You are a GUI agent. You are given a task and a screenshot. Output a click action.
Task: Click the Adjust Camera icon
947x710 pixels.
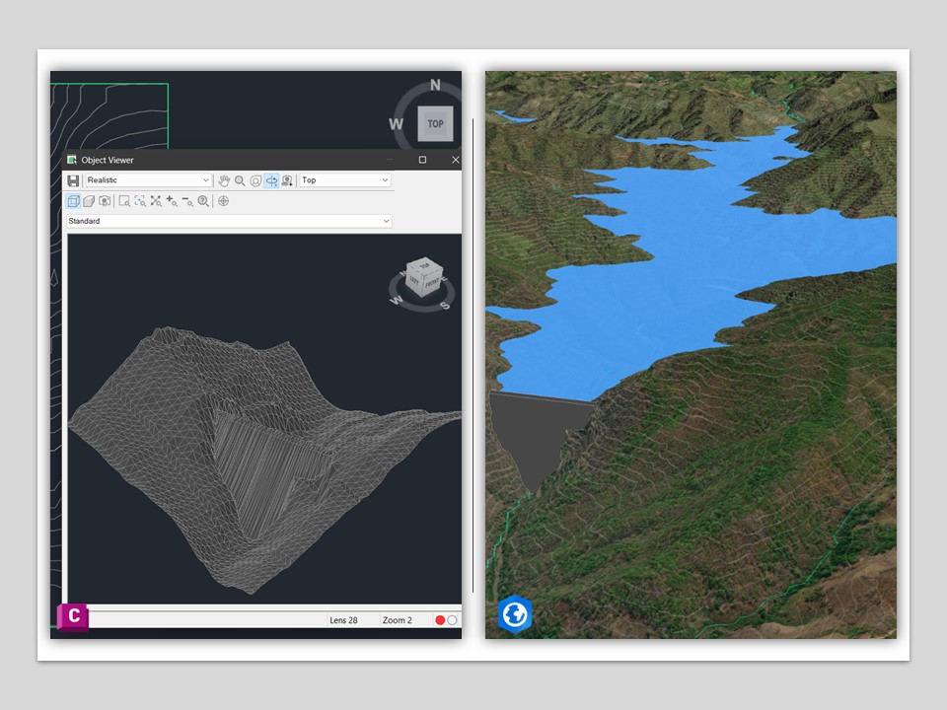click(x=287, y=179)
